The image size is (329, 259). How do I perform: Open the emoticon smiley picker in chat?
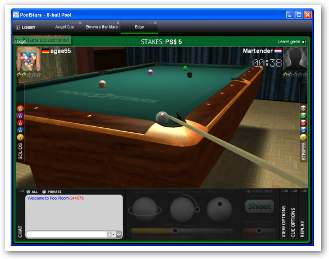tap(109, 234)
